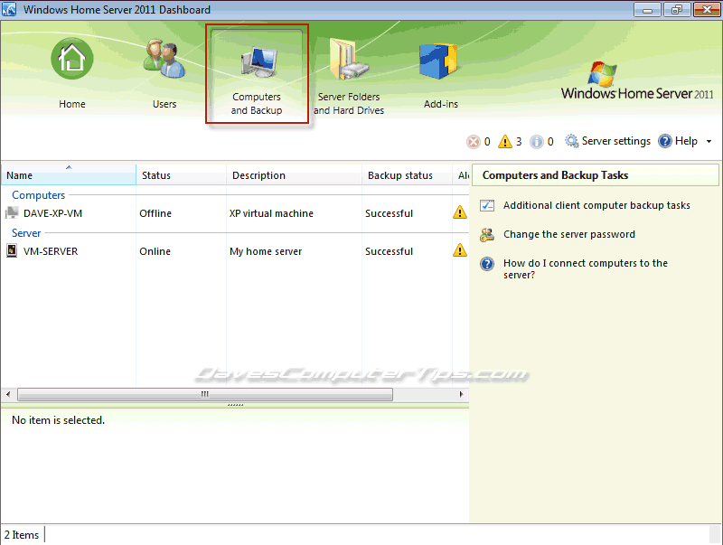Open Server Folders and Hard Drives icon
The height and width of the screenshot is (545, 723).
349,60
